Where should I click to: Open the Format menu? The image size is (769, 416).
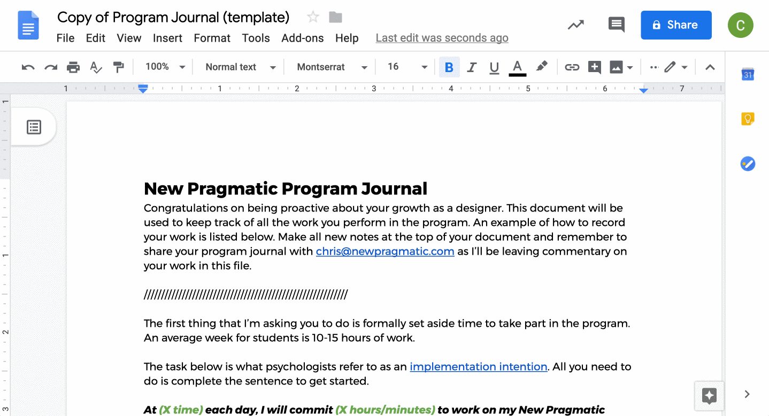click(212, 38)
